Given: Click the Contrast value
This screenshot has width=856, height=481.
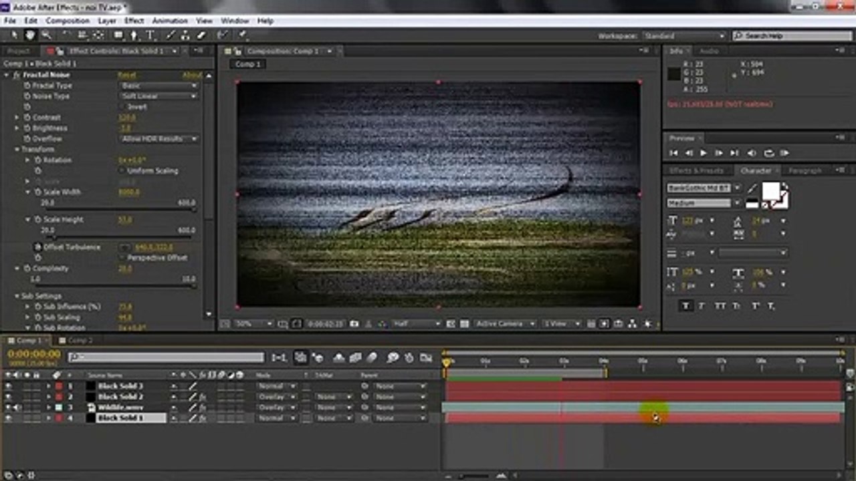Looking at the screenshot, I should tap(126, 118).
